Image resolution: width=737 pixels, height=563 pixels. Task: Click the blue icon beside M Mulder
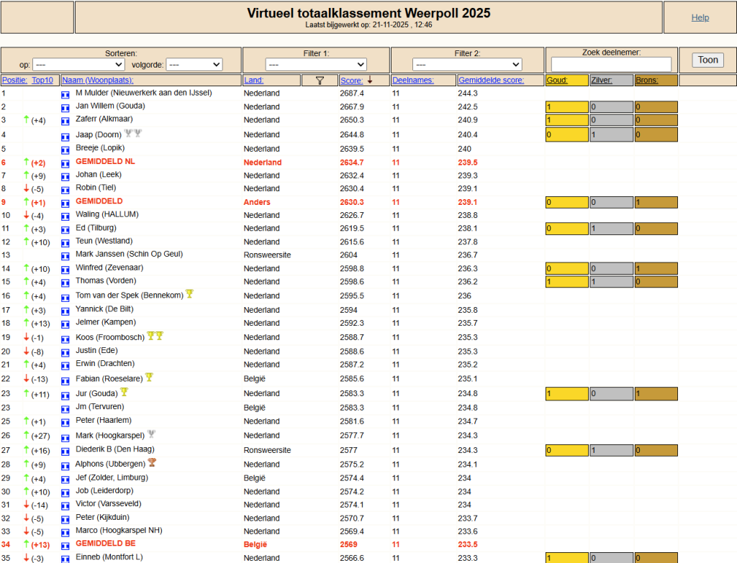(65, 95)
